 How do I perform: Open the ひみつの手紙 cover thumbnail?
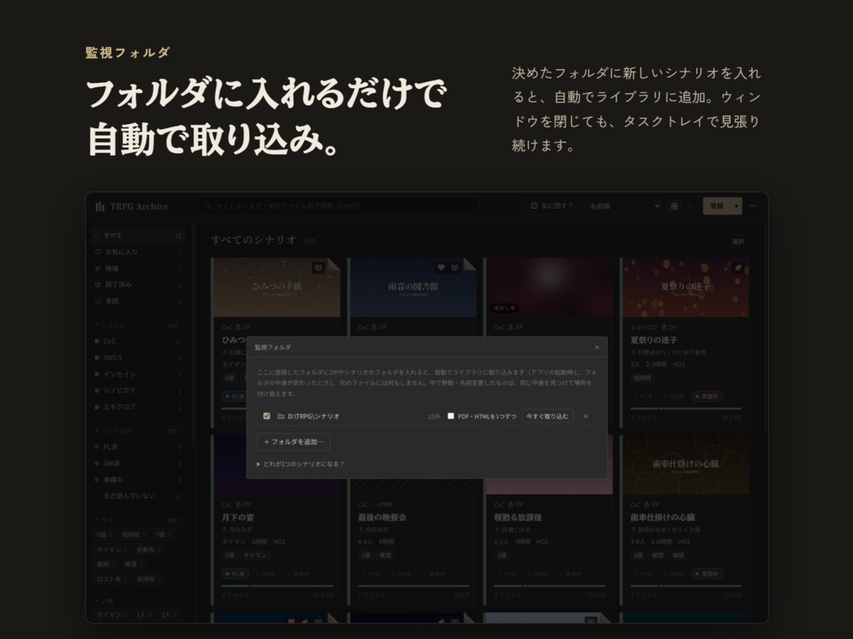pyautogui.click(x=277, y=287)
